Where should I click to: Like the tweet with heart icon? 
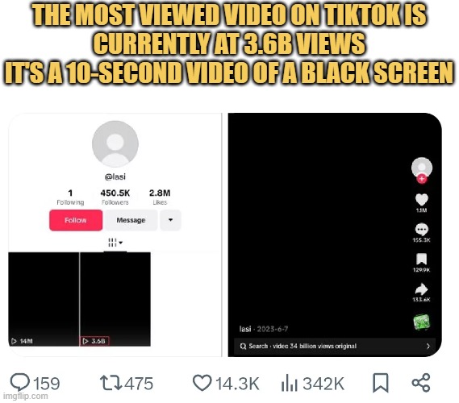pyautogui.click(x=202, y=383)
